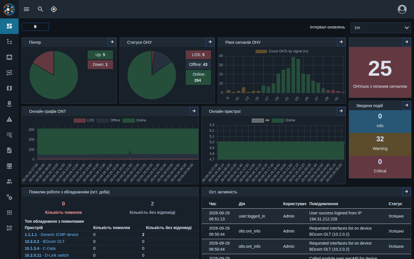Open the Ост. активність panel arrow
Image resolution: width=414 pixels, height=259 pixels.
point(406,192)
